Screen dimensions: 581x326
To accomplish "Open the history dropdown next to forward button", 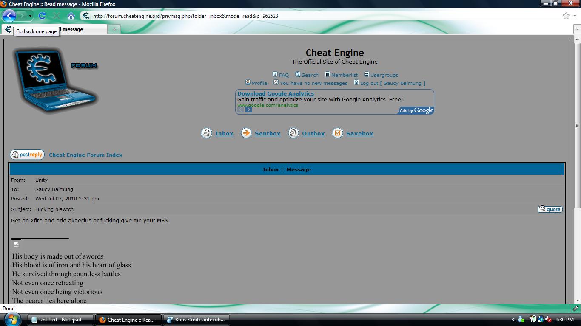I will (x=30, y=16).
